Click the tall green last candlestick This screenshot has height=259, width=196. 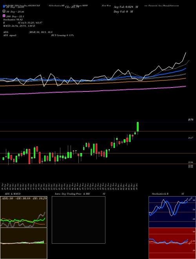138,127
